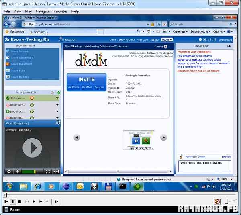The height and width of the screenshot is (215, 241).
Task: Open the Страница dropdown menu
Action: 180,31
